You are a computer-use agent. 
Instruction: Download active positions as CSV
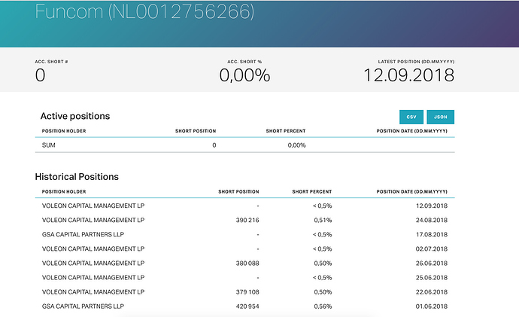pyautogui.click(x=411, y=117)
